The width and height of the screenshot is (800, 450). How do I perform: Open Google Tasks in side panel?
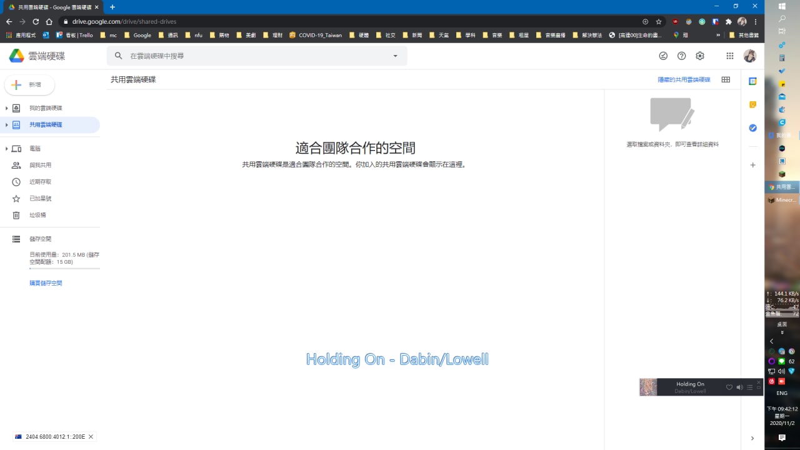752,128
